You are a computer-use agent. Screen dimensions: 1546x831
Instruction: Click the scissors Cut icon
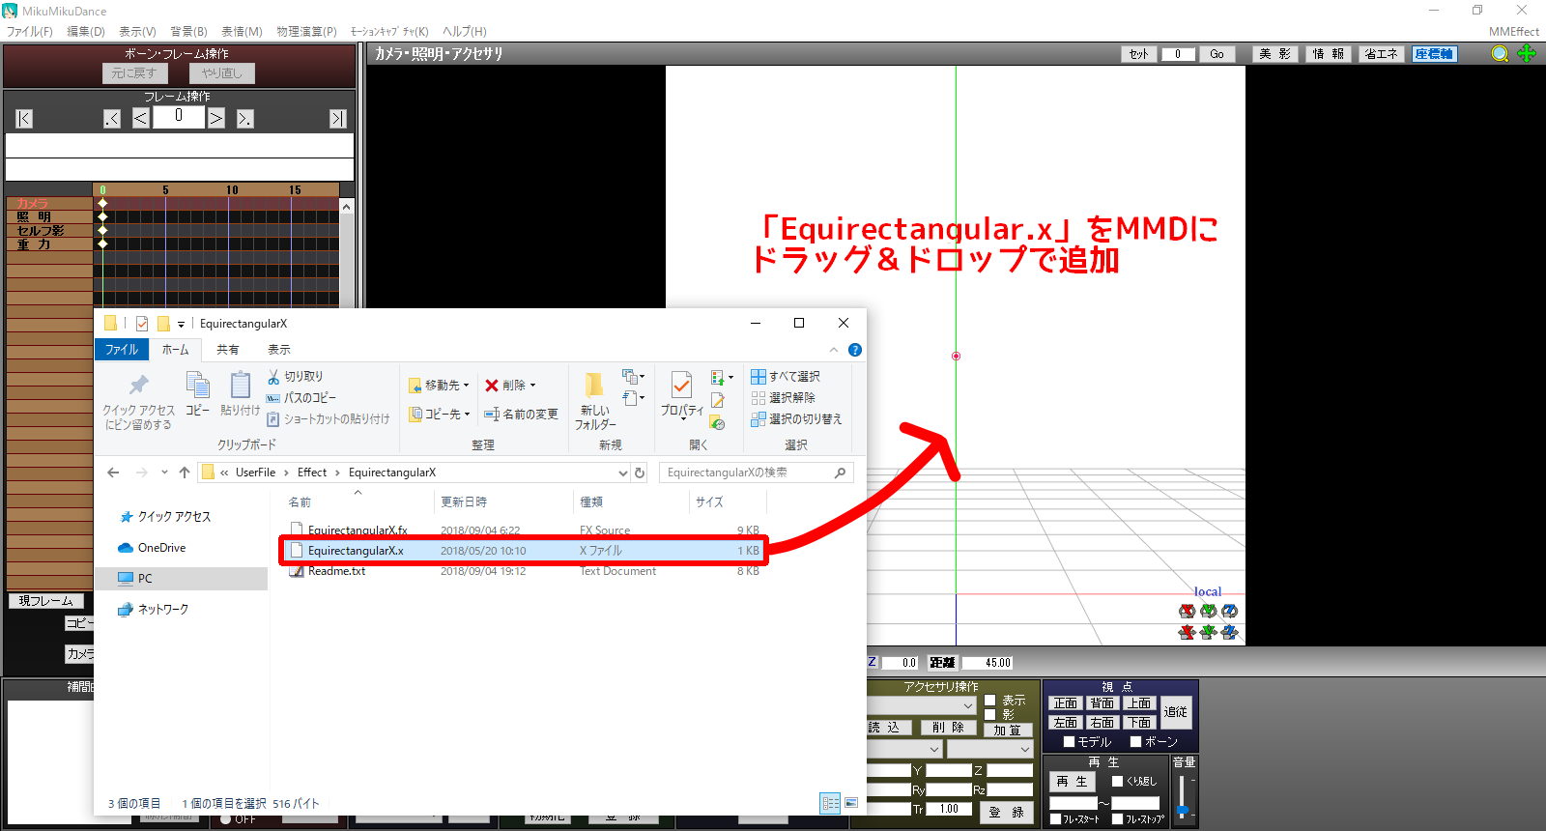click(x=274, y=377)
